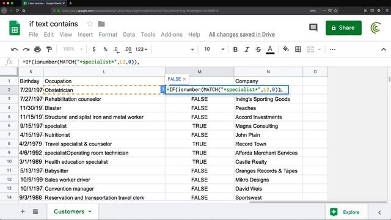This screenshot has width=391, height=220.
Task: Open the More toolbar options
Action: (x=332, y=50)
